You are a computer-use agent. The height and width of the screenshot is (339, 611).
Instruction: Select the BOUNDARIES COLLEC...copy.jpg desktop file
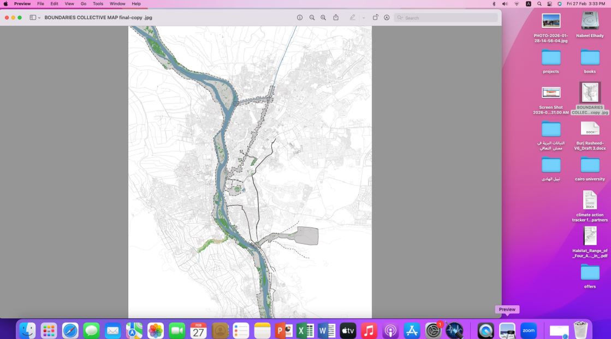(590, 98)
